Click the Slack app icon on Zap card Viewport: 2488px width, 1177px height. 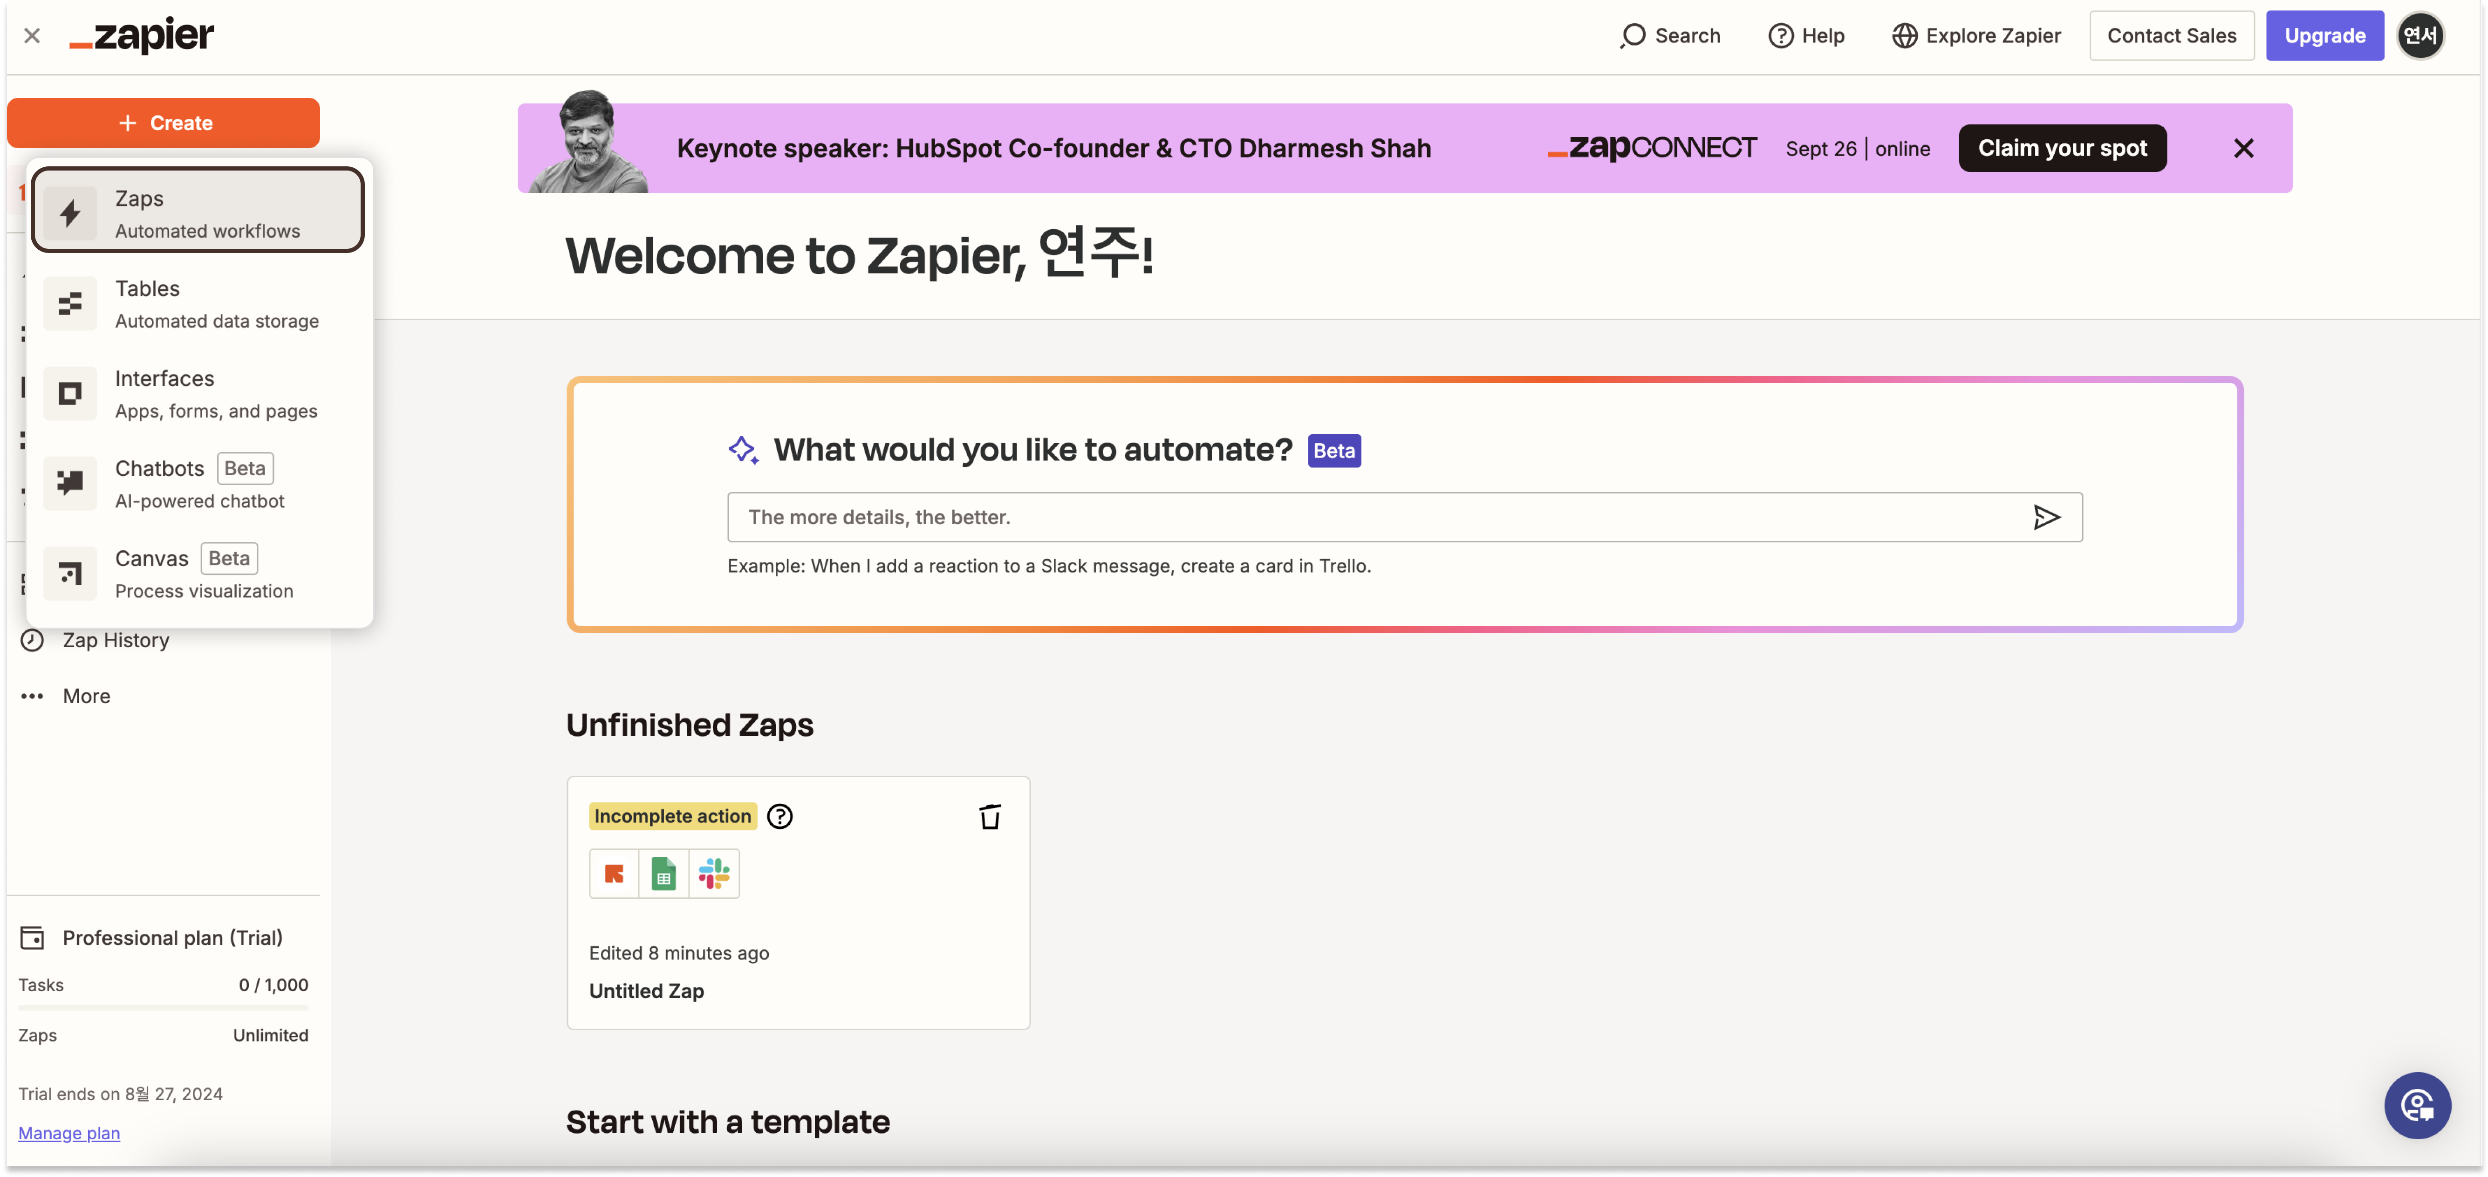coord(714,874)
